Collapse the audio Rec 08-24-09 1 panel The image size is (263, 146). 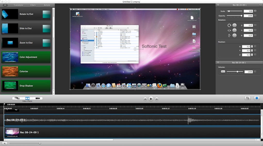[x=218, y=62]
